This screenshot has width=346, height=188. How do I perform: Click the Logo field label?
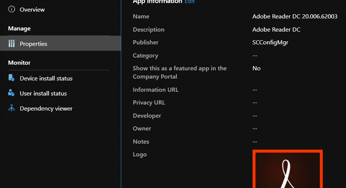[140, 155]
